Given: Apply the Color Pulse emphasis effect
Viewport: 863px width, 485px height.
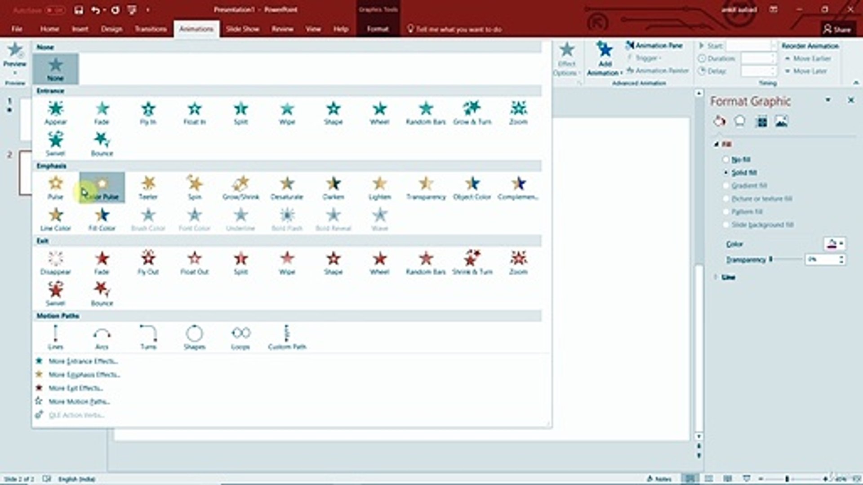Looking at the screenshot, I should coord(102,188).
